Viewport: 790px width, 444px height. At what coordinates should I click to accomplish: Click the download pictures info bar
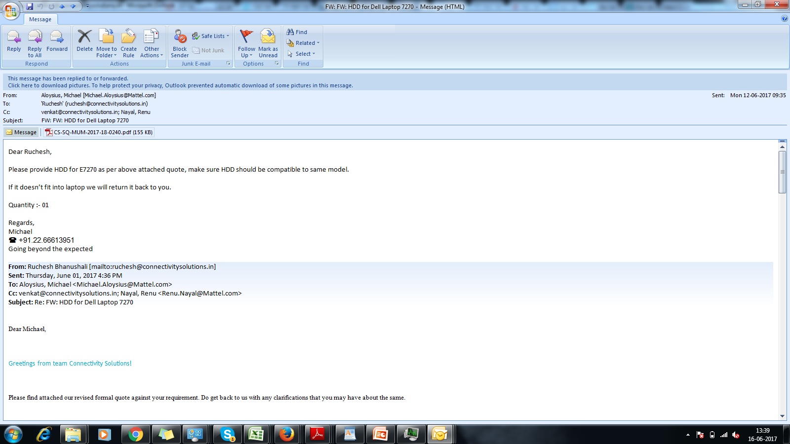coord(180,85)
